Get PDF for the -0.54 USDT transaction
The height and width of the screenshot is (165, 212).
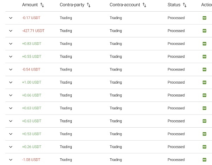click(x=204, y=69)
